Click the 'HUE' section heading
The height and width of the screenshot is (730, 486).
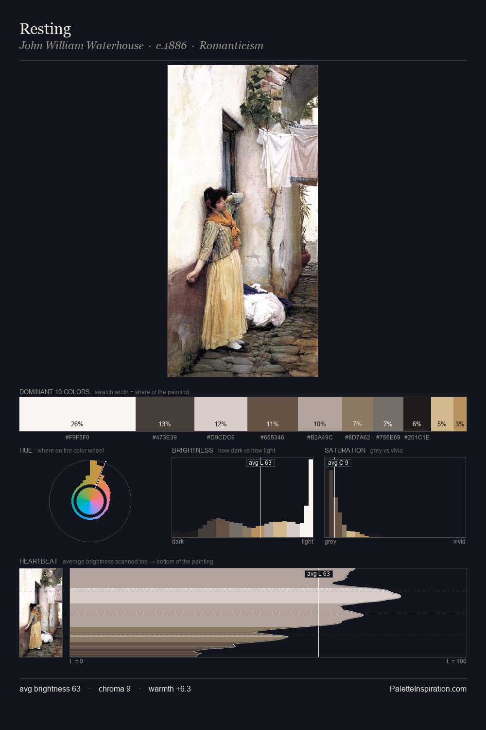[x=26, y=450]
